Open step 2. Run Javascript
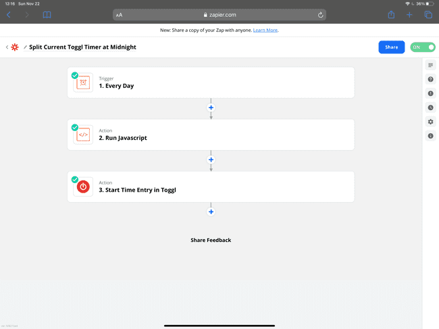Image resolution: width=439 pixels, height=329 pixels. (211, 134)
